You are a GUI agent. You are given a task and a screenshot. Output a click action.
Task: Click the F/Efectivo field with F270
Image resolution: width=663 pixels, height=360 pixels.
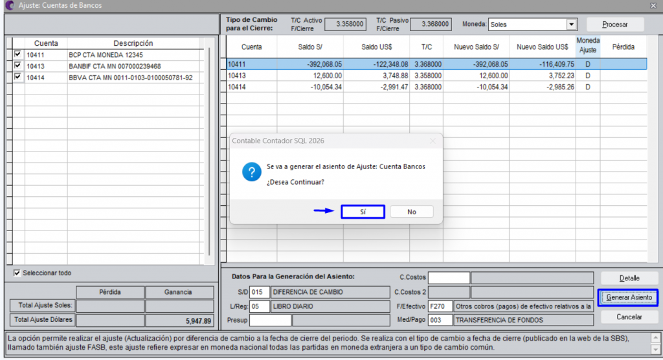440,306
